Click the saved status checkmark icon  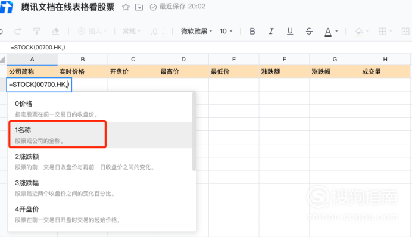tap(153, 7)
